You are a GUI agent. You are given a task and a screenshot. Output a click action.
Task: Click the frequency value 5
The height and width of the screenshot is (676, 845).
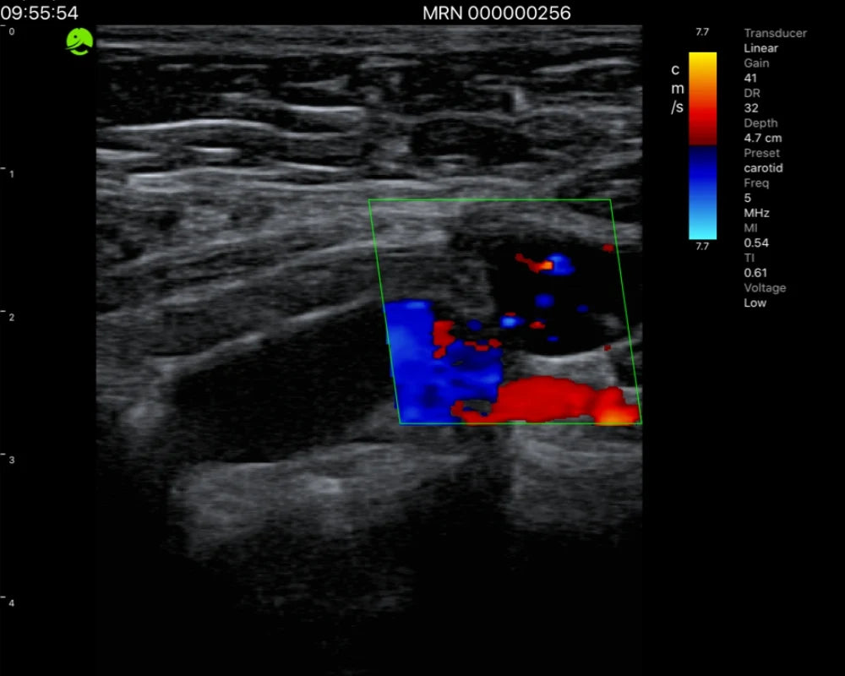748,198
